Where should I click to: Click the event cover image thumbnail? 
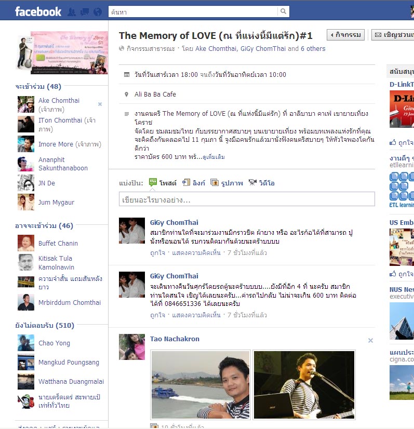(x=63, y=52)
